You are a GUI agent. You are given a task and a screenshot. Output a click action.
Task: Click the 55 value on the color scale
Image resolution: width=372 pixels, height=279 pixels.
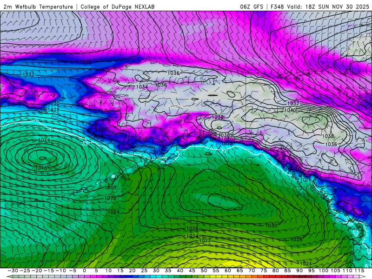click(216, 271)
